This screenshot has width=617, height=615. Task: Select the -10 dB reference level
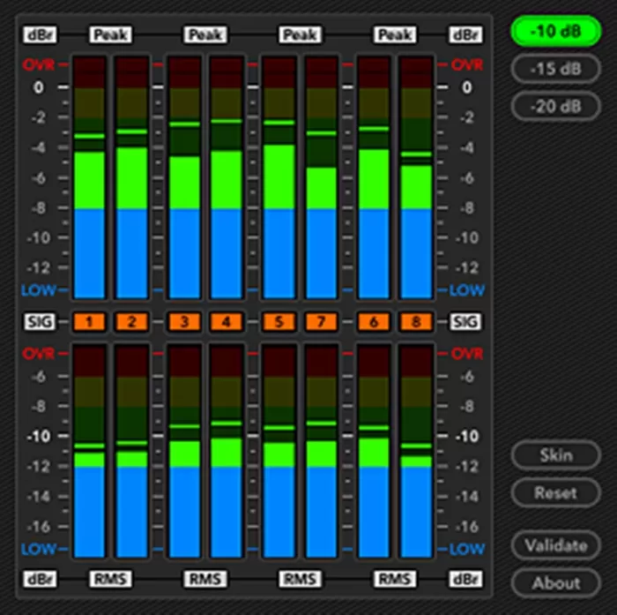[x=555, y=31]
